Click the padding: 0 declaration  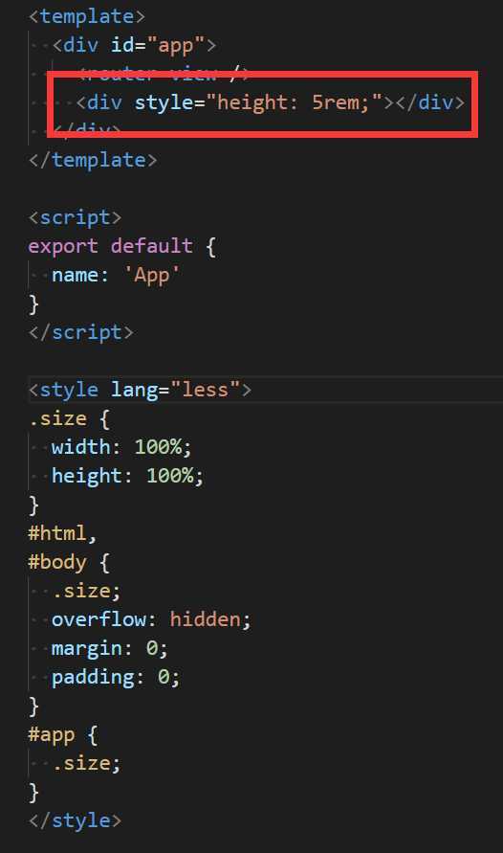pyautogui.click(x=116, y=677)
